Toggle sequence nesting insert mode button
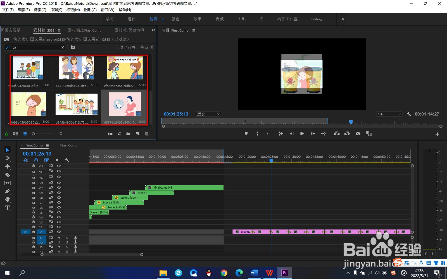Screen dimensions: 447x279 pos(26,160)
